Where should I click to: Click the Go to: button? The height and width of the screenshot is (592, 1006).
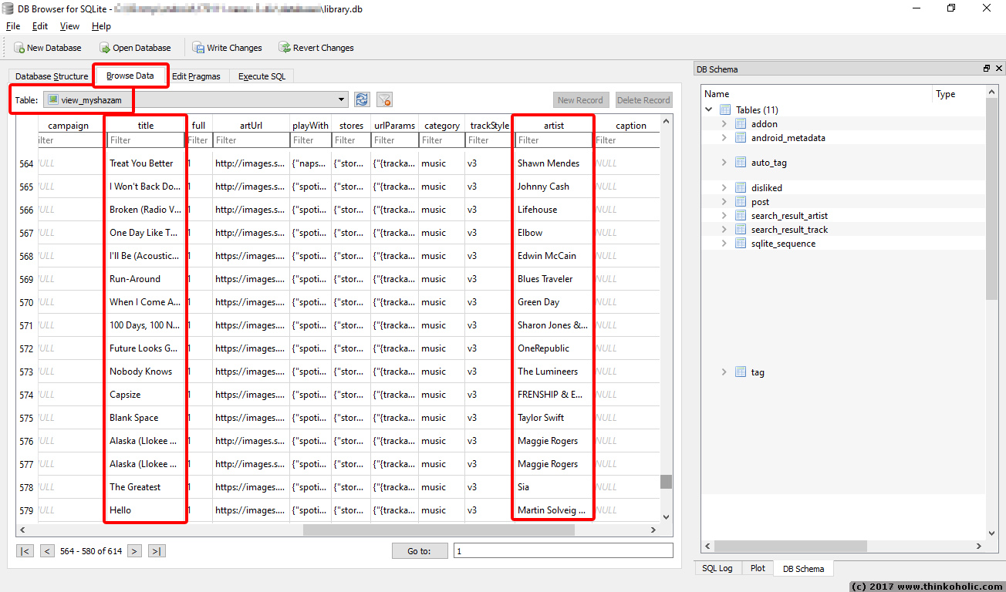pos(420,551)
